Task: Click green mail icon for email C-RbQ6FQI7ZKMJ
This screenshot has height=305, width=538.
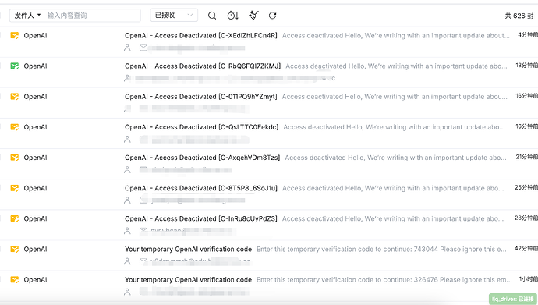Action: [14, 66]
